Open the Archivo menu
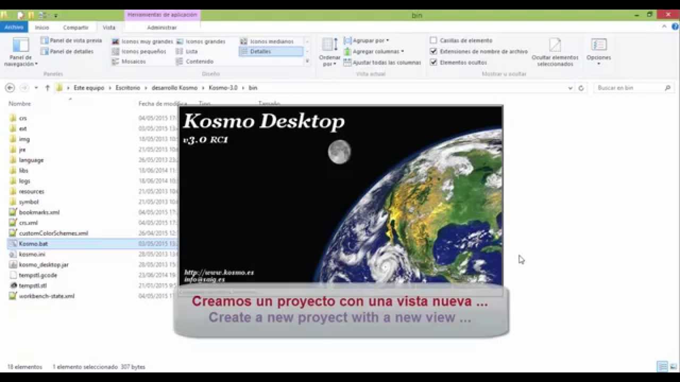 click(x=14, y=27)
